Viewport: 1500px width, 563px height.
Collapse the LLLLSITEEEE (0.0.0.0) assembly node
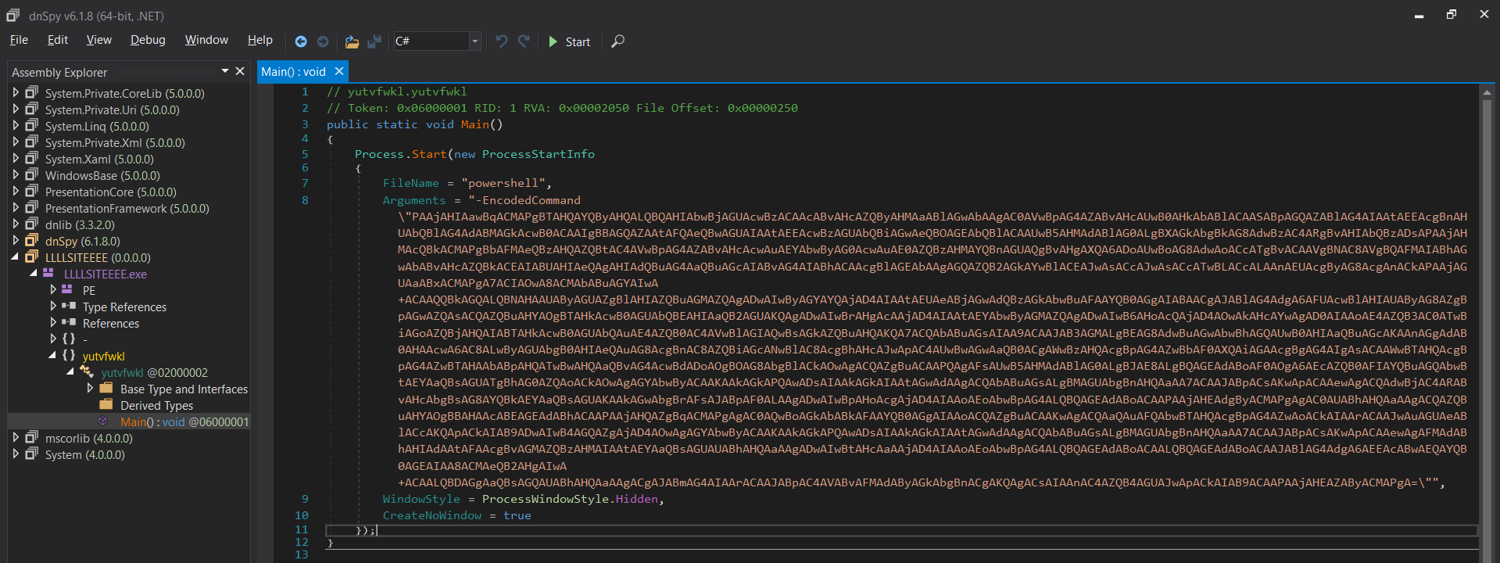(16, 256)
